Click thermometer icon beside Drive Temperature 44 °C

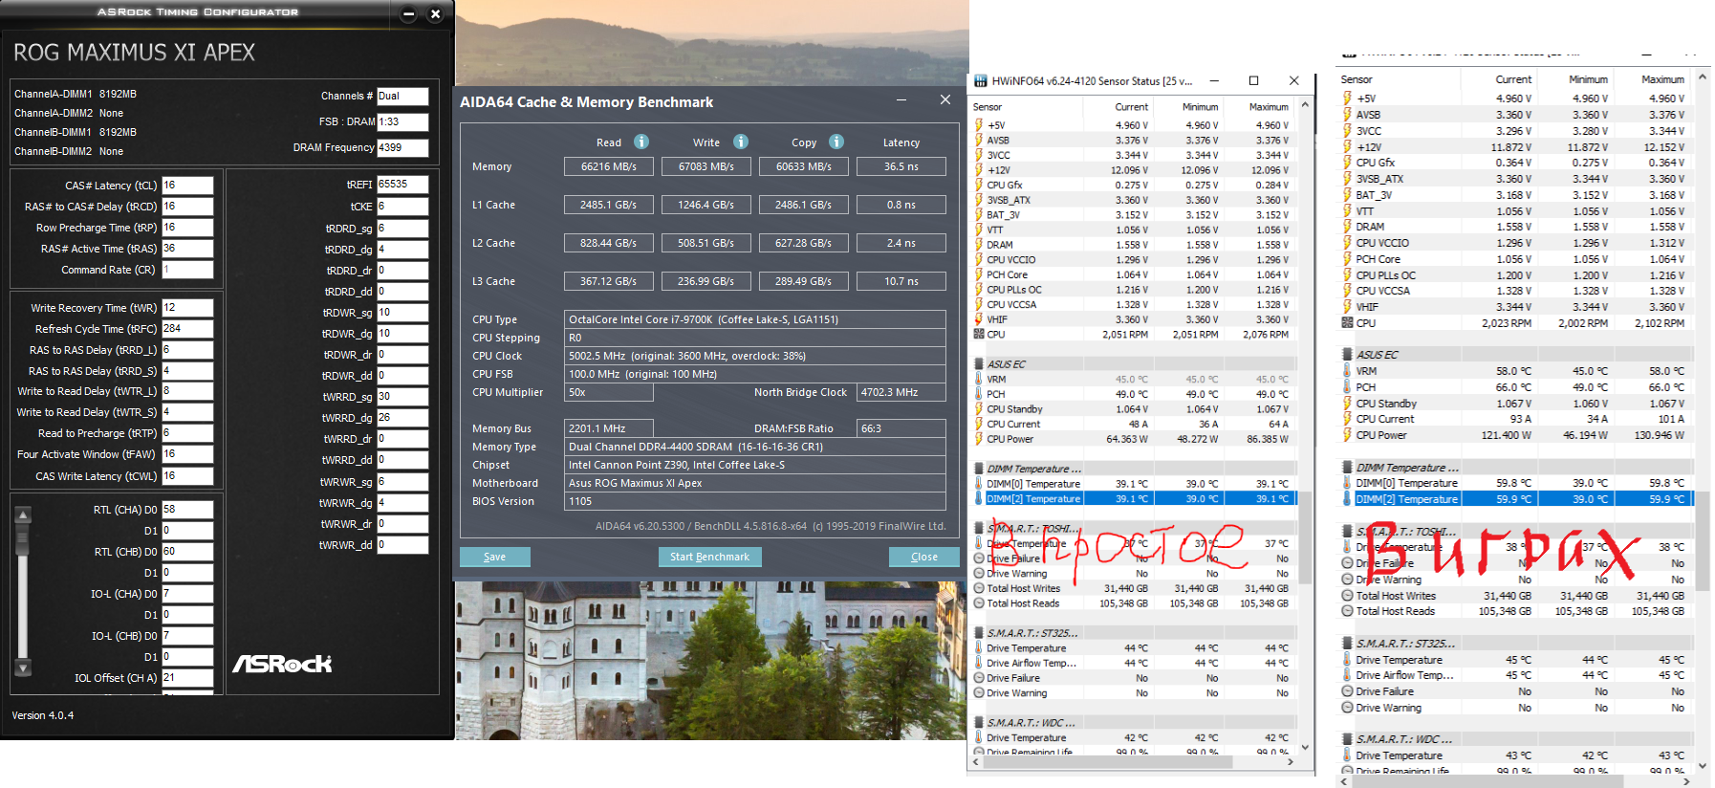click(978, 648)
